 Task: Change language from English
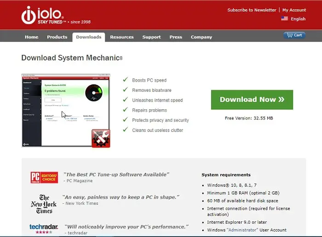[x=298, y=19]
